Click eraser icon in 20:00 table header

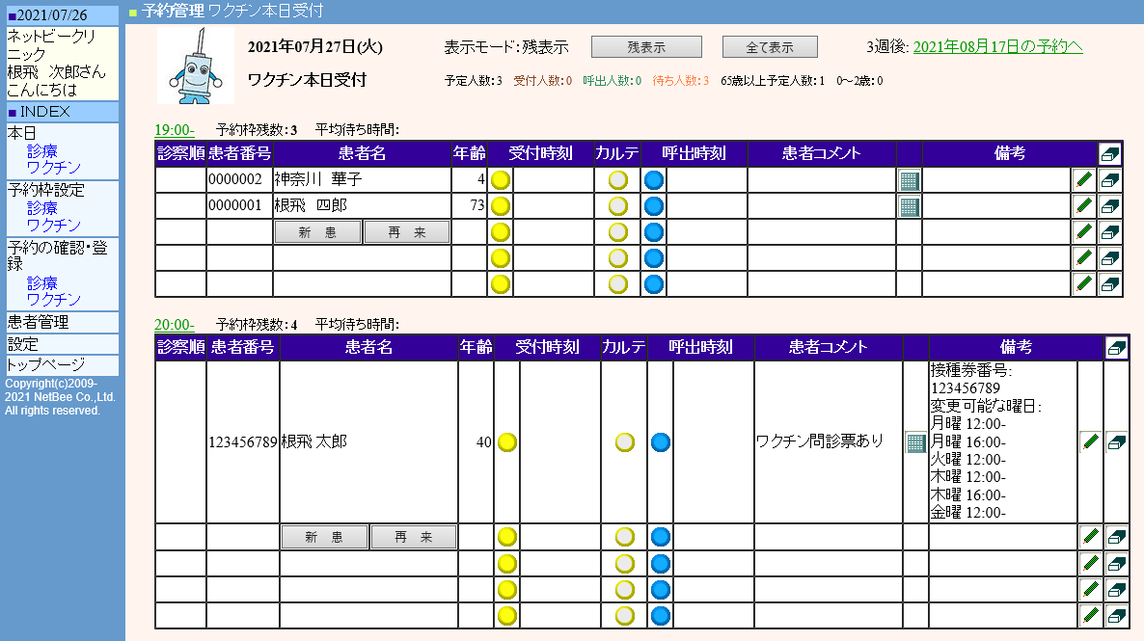1116,348
